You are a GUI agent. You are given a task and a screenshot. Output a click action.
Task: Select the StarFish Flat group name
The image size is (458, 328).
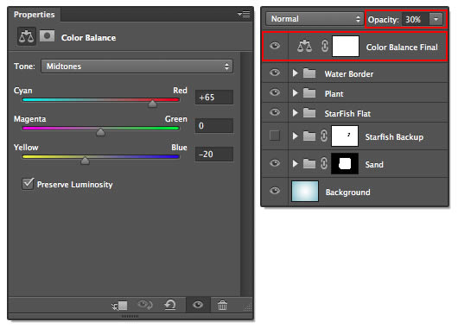347,114
